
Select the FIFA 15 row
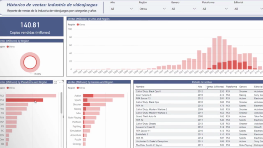[x=199, y=138]
